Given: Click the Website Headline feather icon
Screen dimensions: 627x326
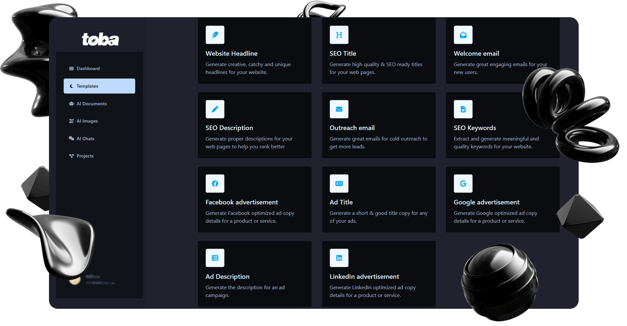Looking at the screenshot, I should tap(215, 35).
